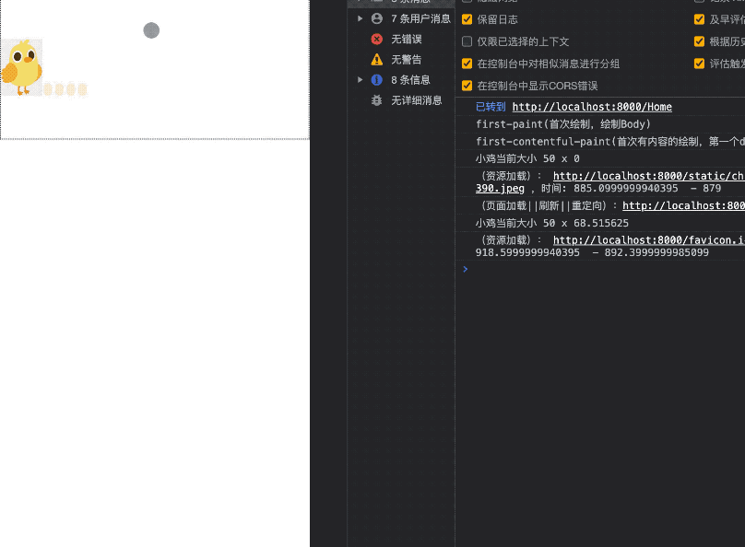The height and width of the screenshot is (547, 745).
Task: Select the 7 条用户消息 sidebar filter
Action: [401, 18]
